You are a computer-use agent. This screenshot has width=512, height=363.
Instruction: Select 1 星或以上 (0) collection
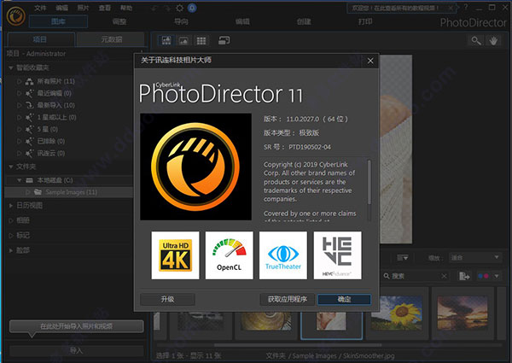(56, 117)
